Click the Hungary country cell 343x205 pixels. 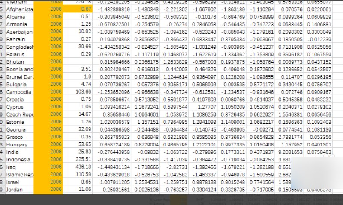[18, 144]
